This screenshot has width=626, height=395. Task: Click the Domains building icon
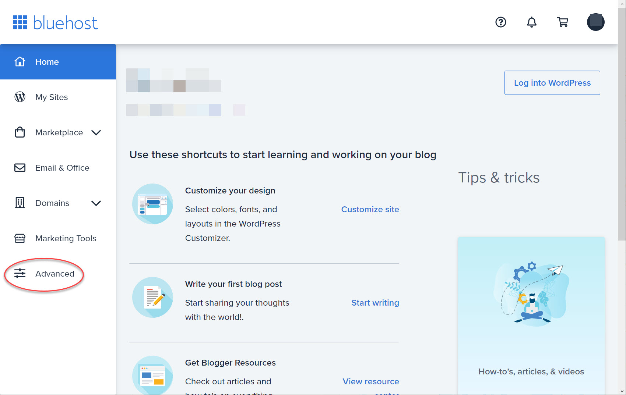tap(20, 203)
